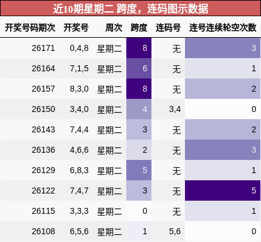Viewport: 261px width, 242px height.
Task: Click span cell 3 in row 26122
Action: 139,190
